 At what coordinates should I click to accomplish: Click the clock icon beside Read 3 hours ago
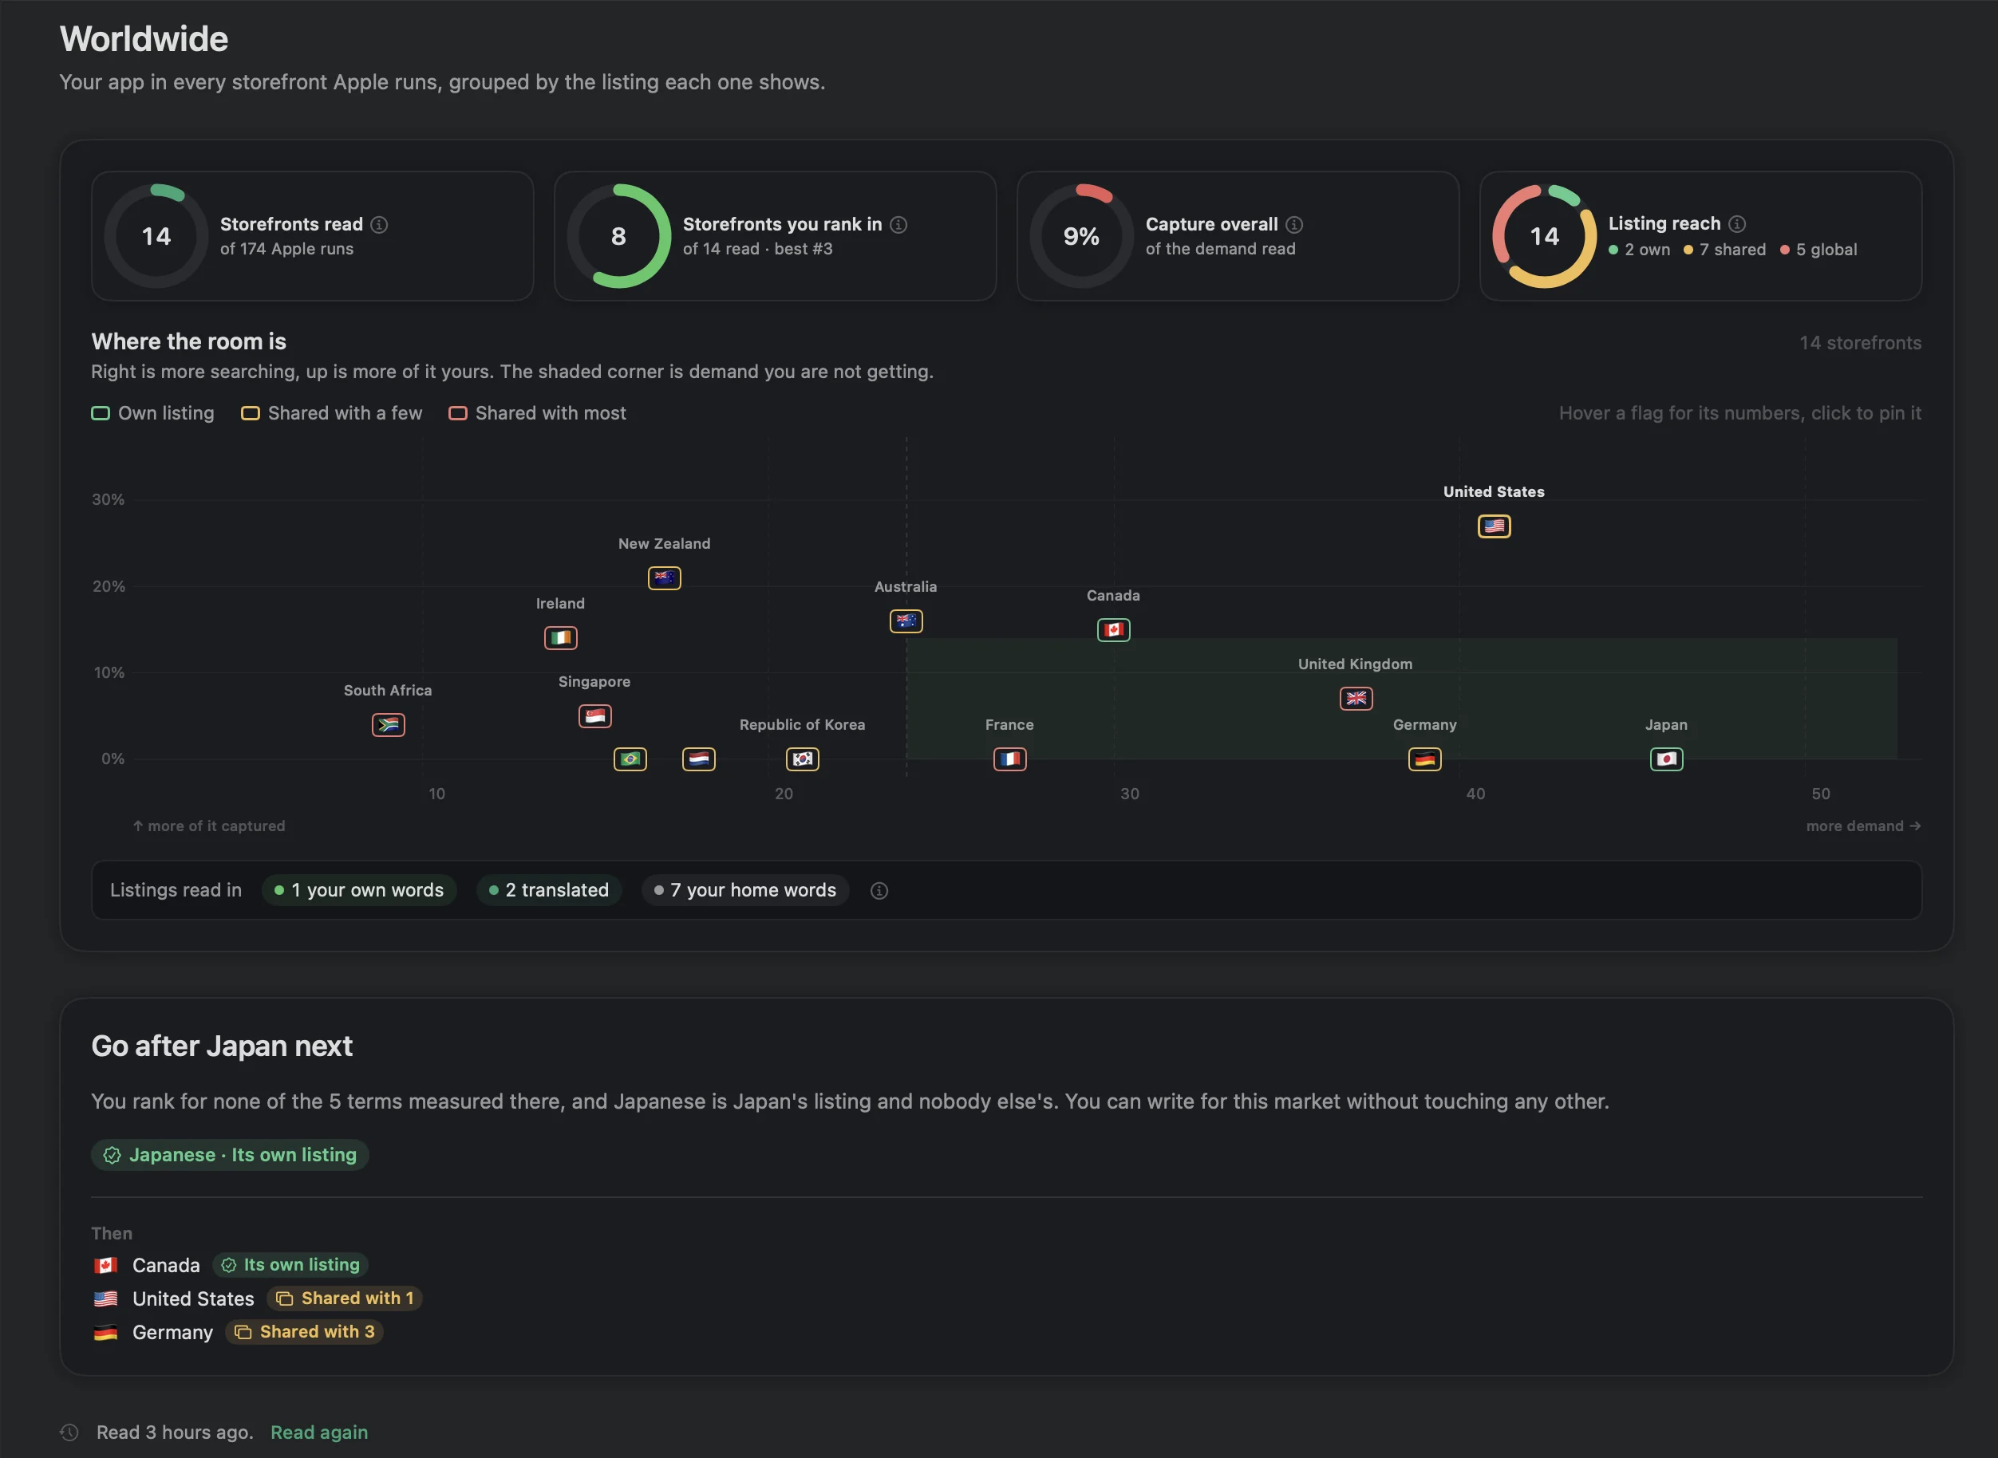69,1432
